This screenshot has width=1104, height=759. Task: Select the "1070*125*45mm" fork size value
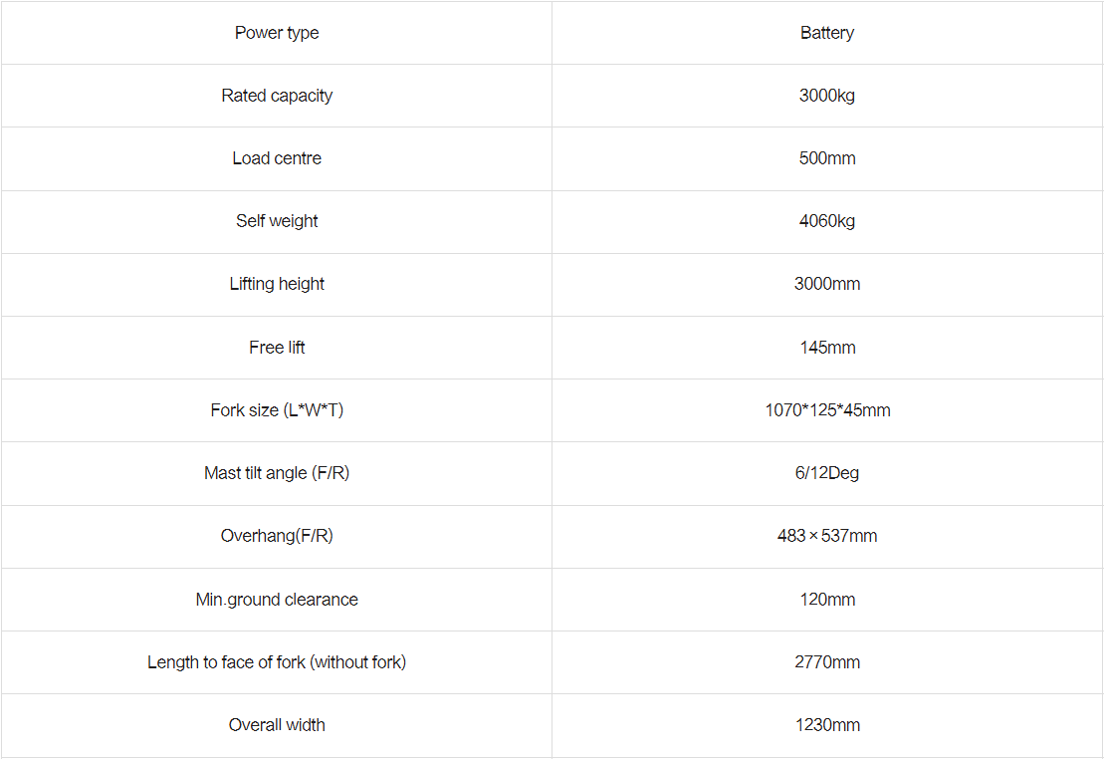click(x=827, y=410)
